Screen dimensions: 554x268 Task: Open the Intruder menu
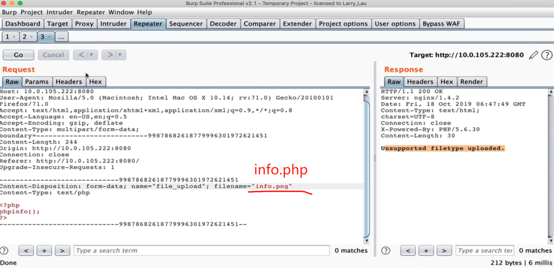coord(59,12)
